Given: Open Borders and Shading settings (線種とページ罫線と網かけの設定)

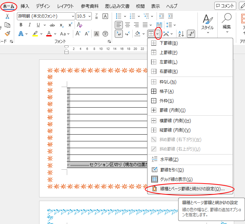Looking at the screenshot, I should [190, 189].
